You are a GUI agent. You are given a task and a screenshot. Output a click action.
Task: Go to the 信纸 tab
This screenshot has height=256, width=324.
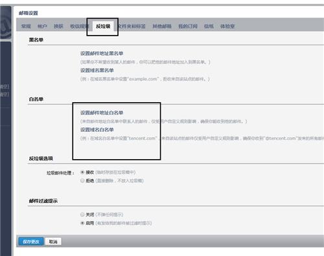(x=209, y=27)
